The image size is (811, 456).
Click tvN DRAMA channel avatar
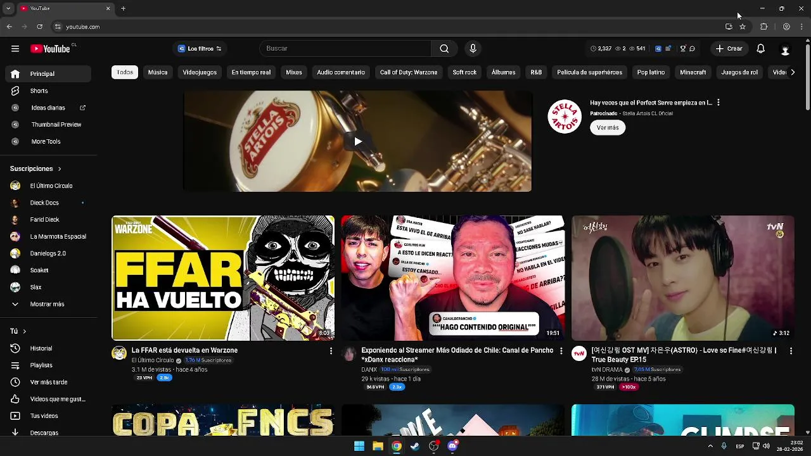click(x=579, y=353)
